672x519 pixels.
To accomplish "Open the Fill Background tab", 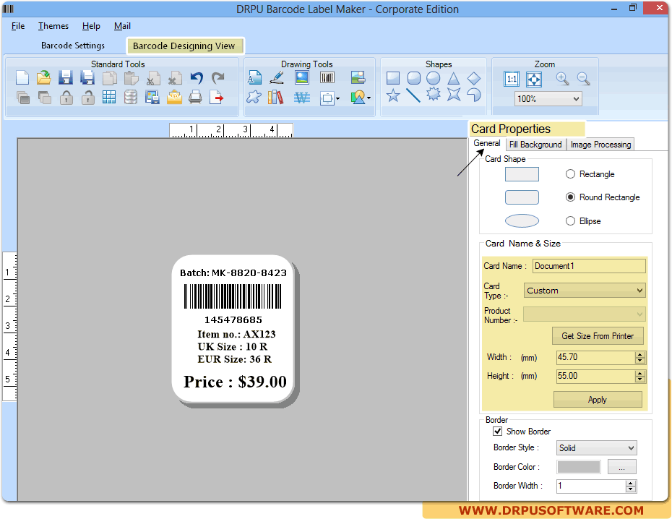I will [535, 145].
